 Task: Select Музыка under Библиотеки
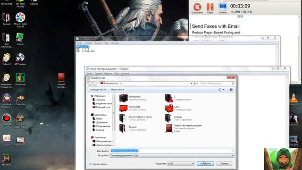(99, 130)
